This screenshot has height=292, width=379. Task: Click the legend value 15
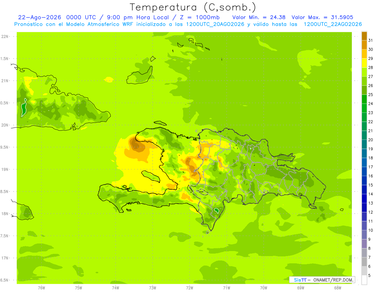pyautogui.click(x=370, y=185)
